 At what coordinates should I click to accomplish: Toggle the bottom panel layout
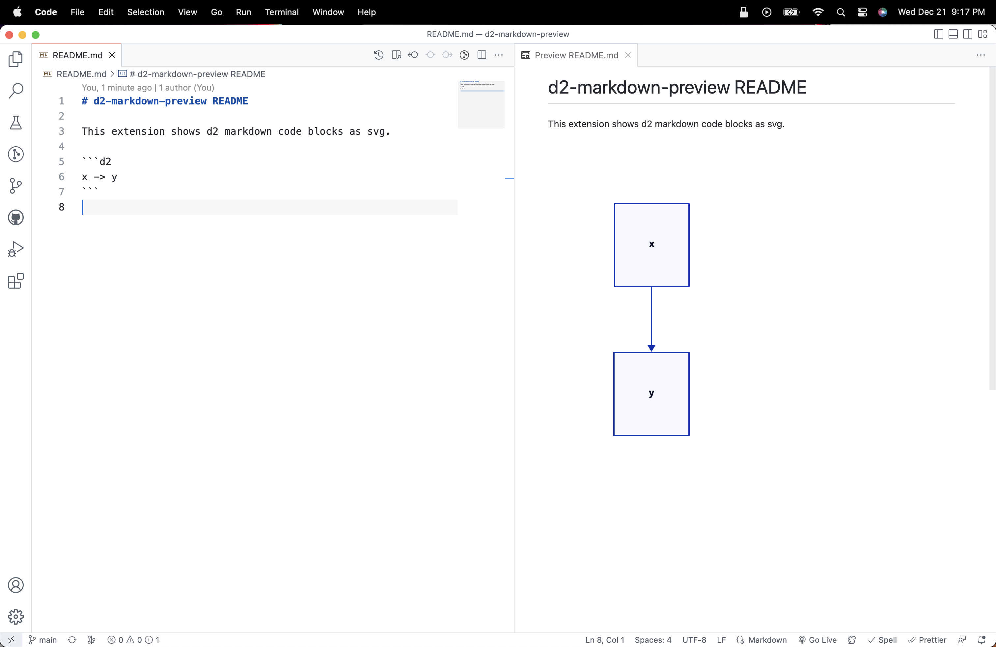click(x=953, y=34)
